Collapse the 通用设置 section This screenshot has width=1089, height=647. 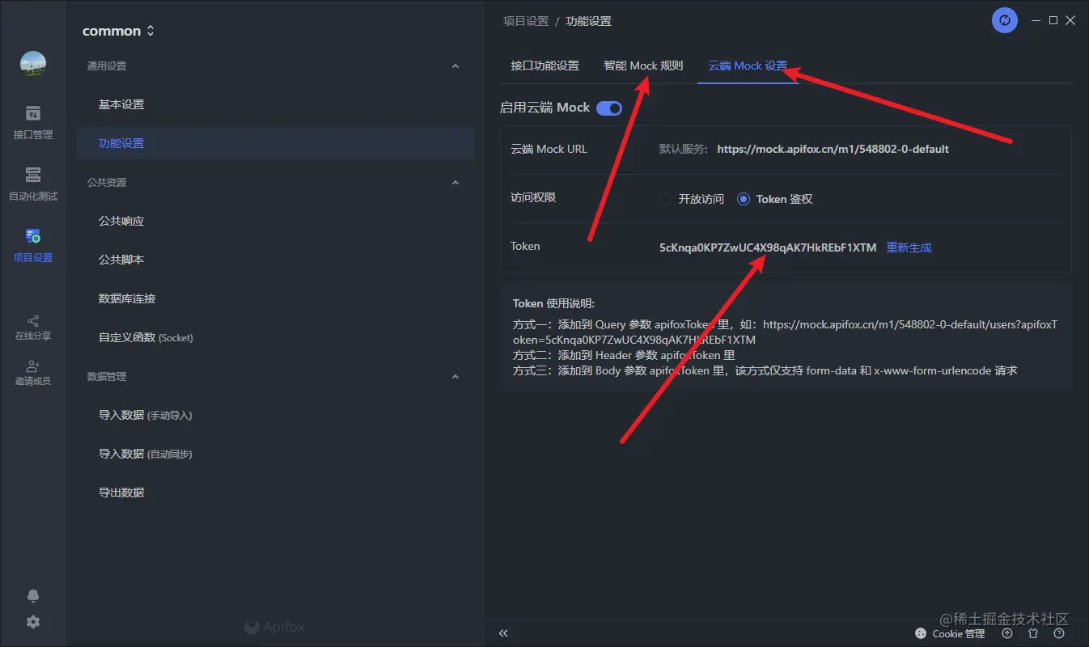click(456, 66)
